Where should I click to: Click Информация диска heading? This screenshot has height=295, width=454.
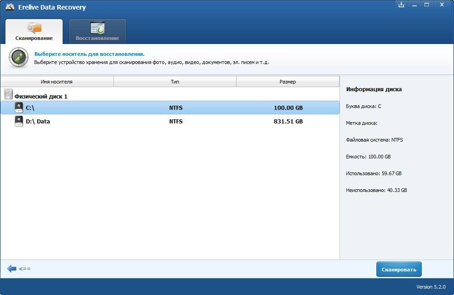(x=374, y=89)
